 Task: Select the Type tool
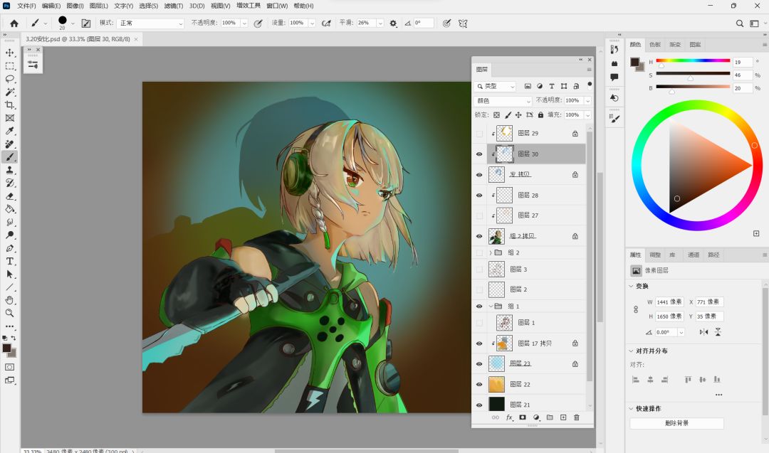[x=10, y=261]
